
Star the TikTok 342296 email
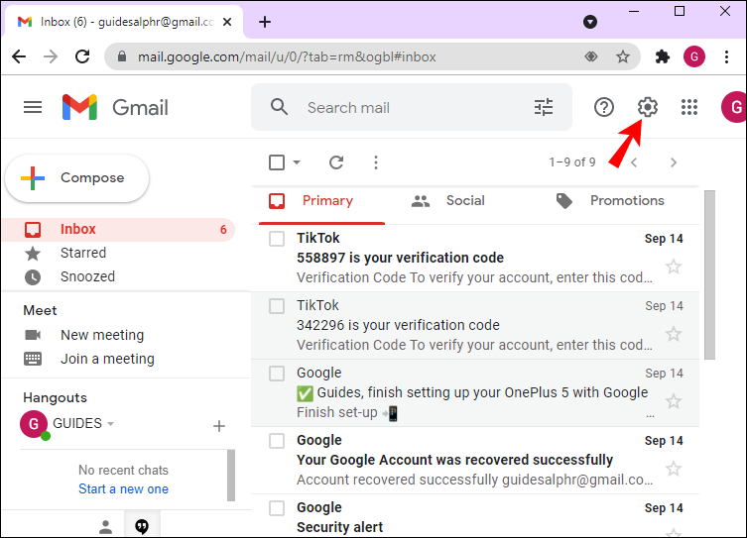[674, 334]
